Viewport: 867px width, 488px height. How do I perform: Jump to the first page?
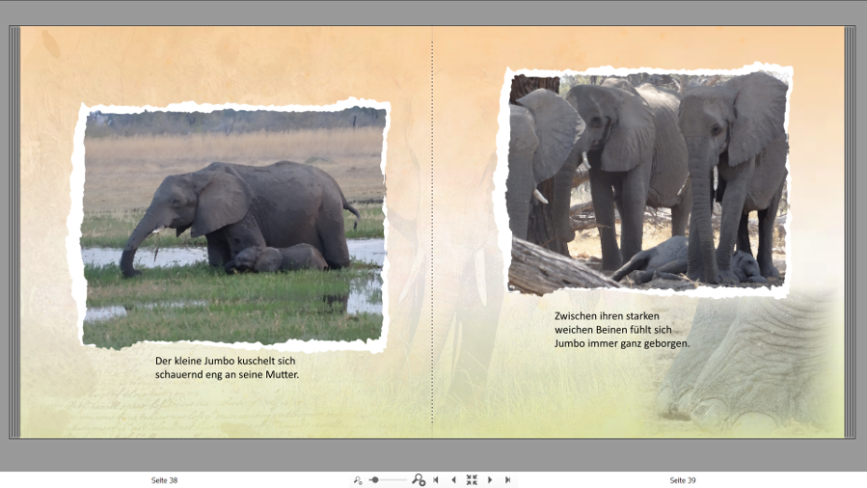436,479
